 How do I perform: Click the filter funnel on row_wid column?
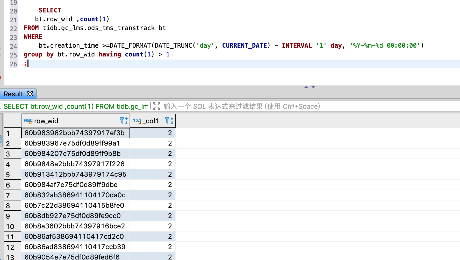point(121,121)
